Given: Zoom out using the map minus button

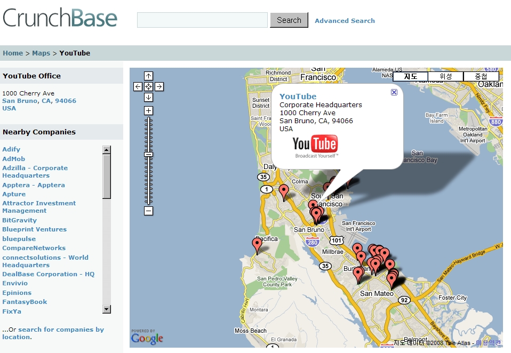Looking at the screenshot, I should click(x=149, y=211).
